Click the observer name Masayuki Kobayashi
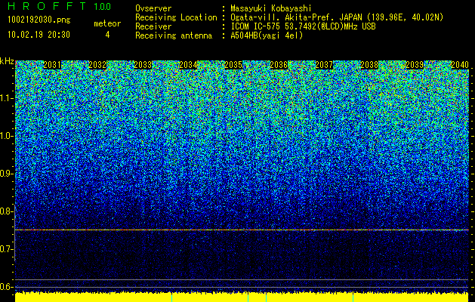 271,9
